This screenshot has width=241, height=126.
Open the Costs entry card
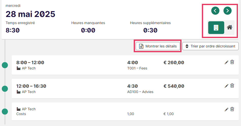click(x=125, y=112)
